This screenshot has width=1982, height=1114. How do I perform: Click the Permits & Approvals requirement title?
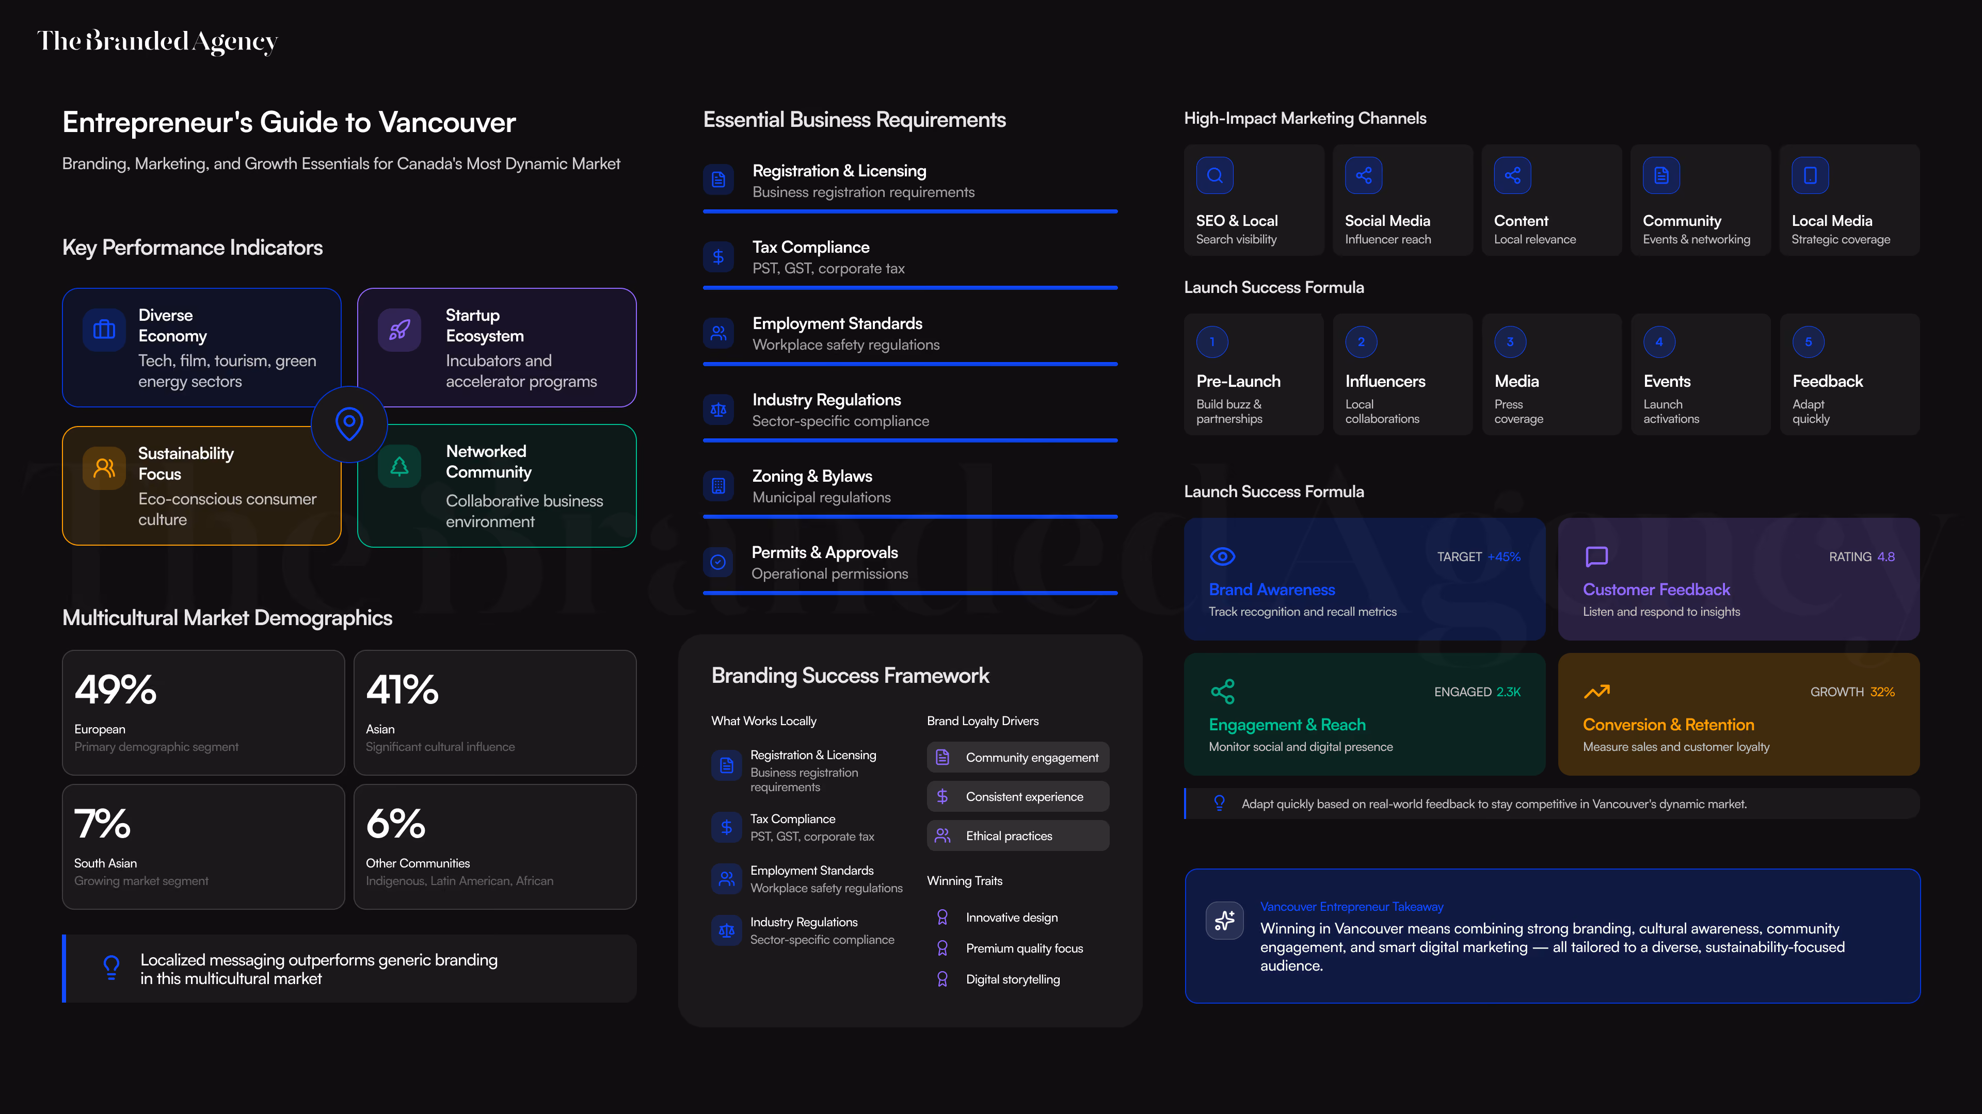click(824, 552)
